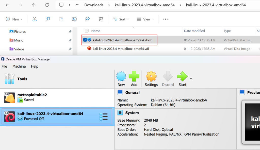Expand chevron after This PC icon
Viewport: 260px width, 150px height.
click(70, 5)
